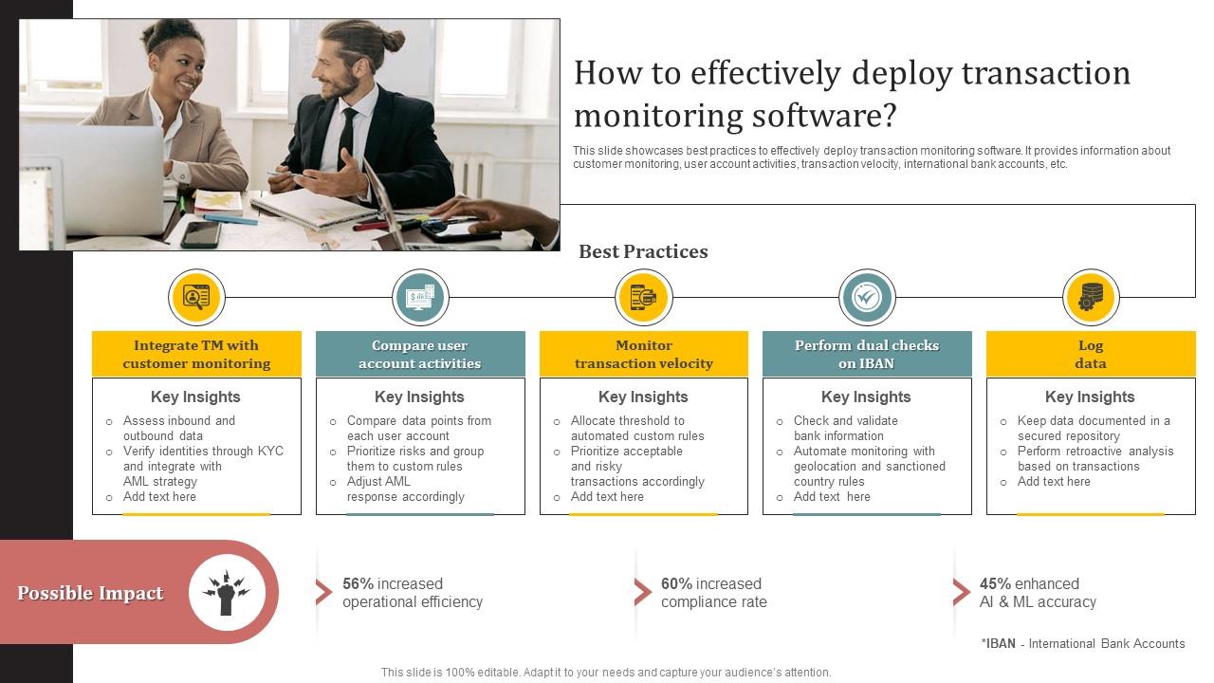Select the Best Practices heading

coord(642,251)
